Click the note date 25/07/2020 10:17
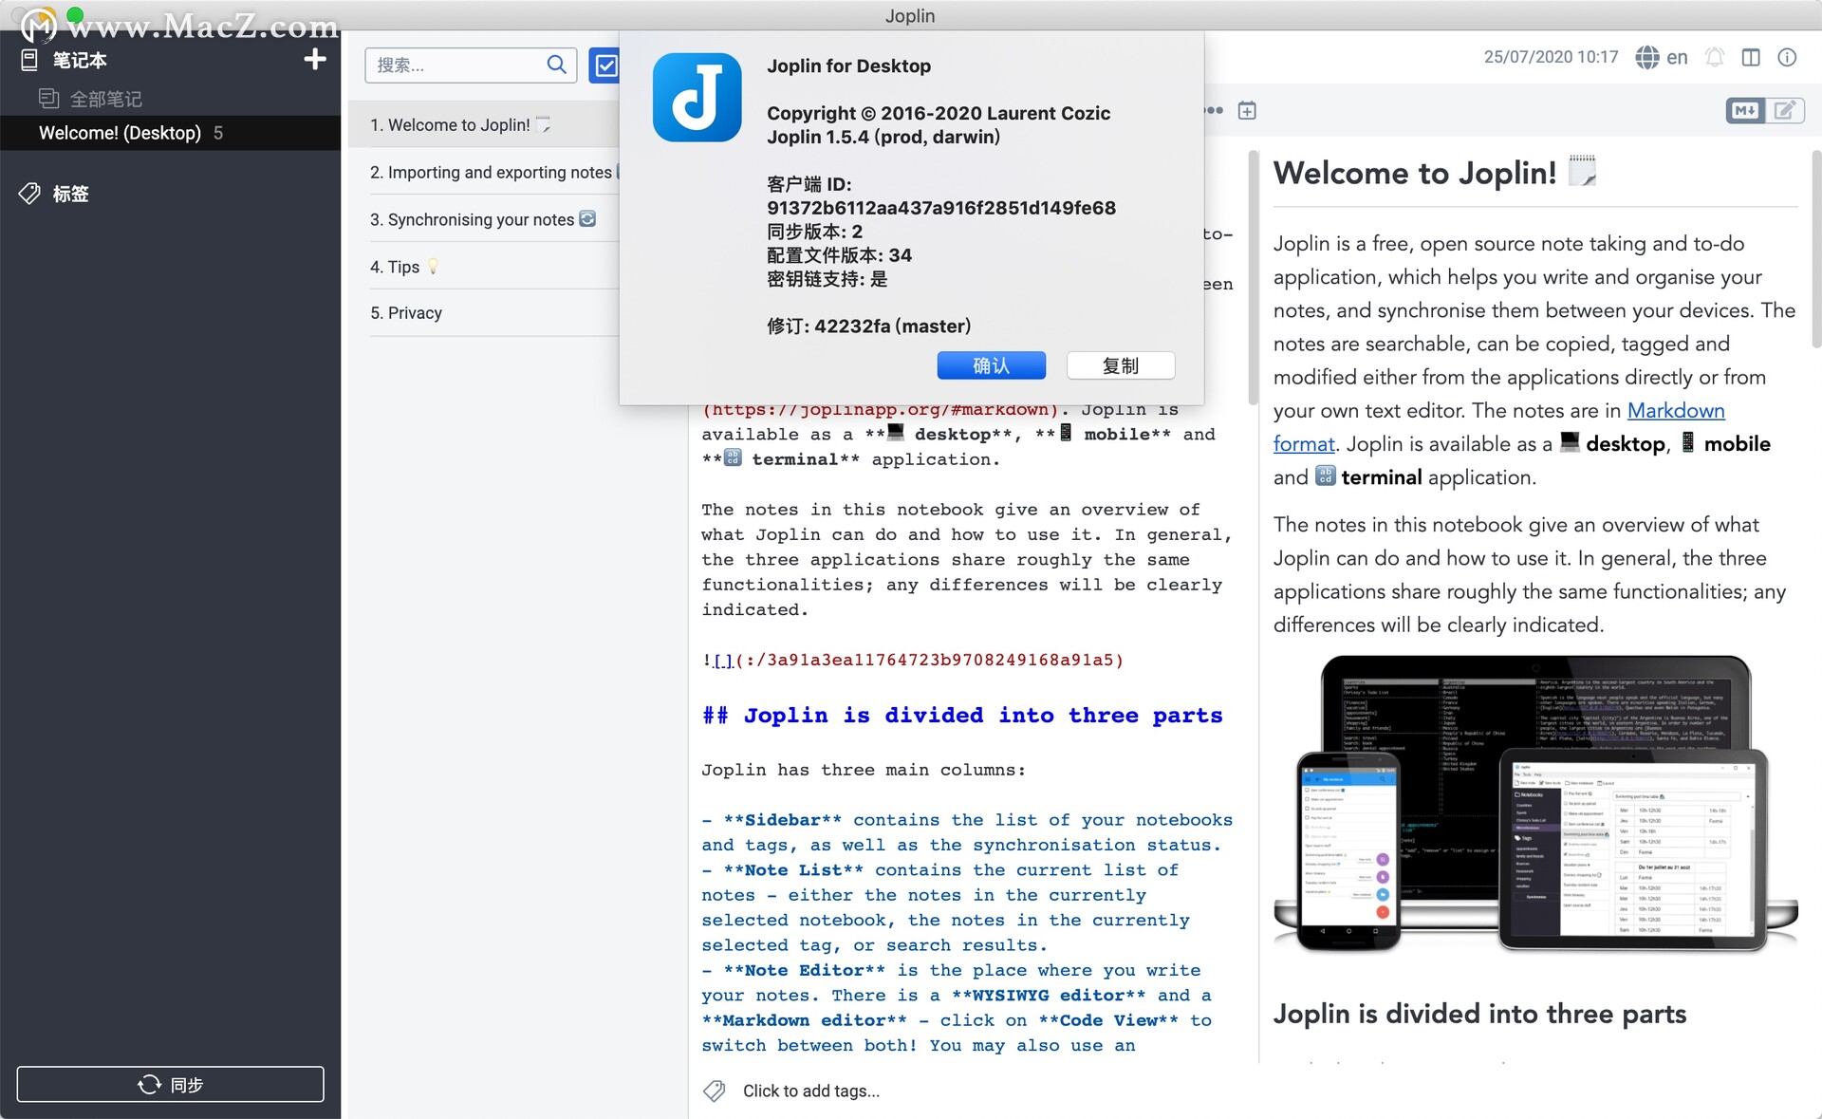The width and height of the screenshot is (1822, 1119). (x=1551, y=57)
